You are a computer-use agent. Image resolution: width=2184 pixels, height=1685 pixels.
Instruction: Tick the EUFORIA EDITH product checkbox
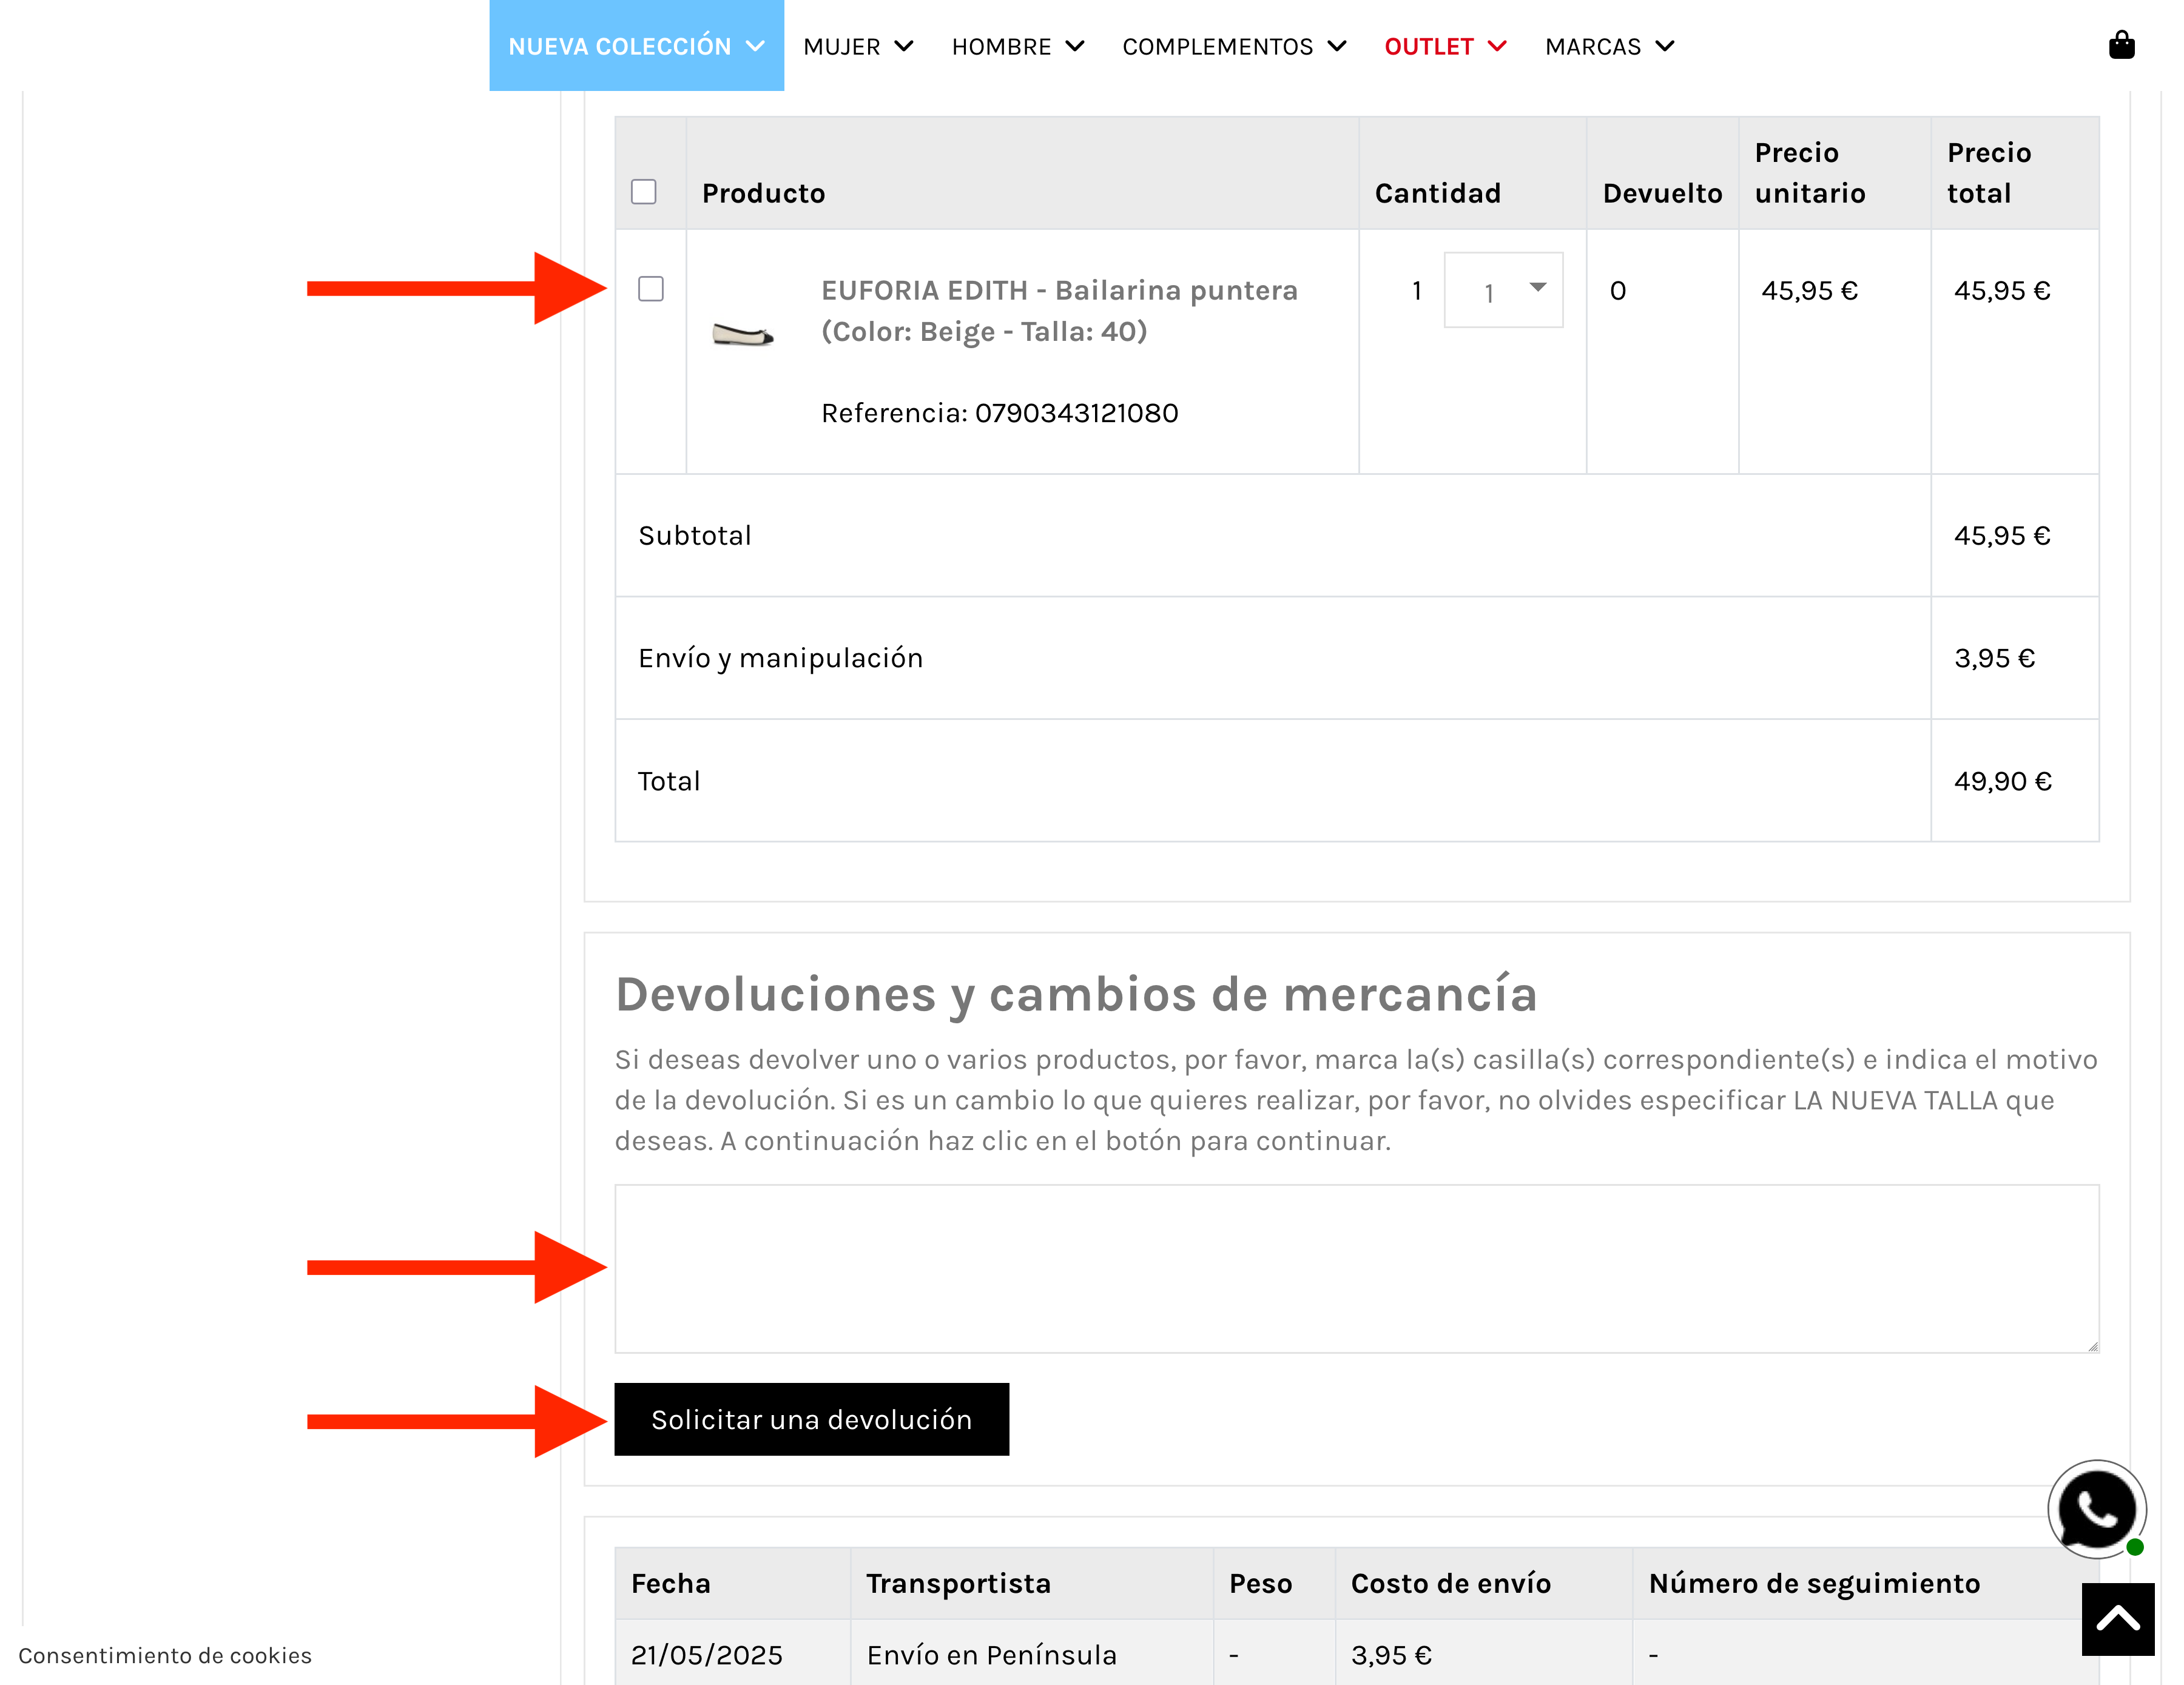[651, 289]
